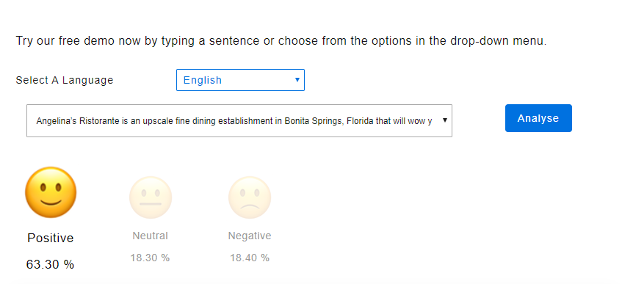Click the Negative frowning face emoji
The image size is (622, 284).
[250, 197]
